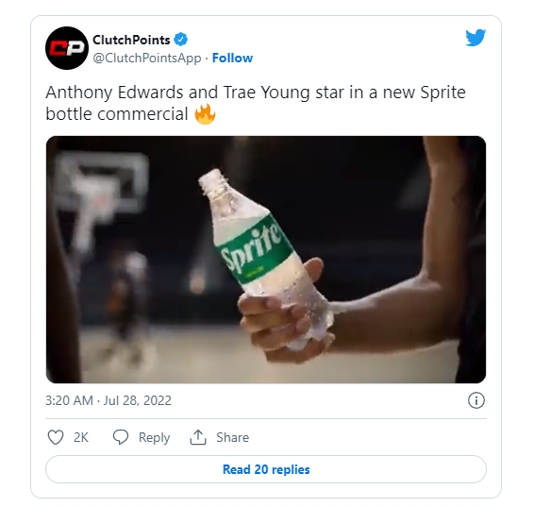534x507 pixels.
Task: Open the 3:20 AM Jul 28, 2022 timestamp
Action: [108, 400]
